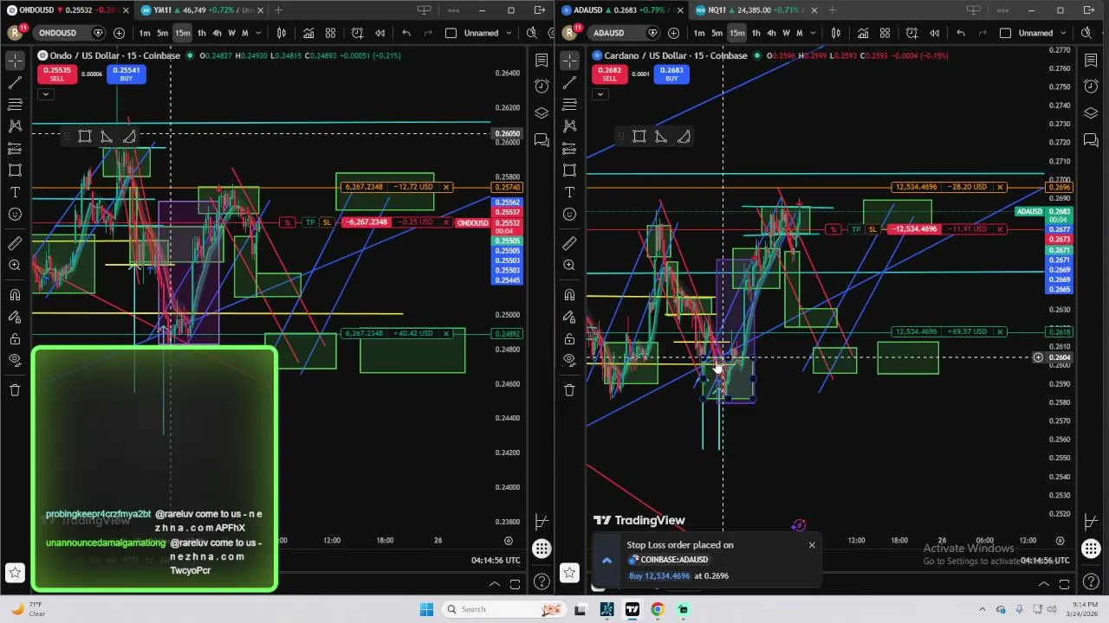
Task: Toggle the favorites star toolbar in ADAUSD window
Action: (569, 572)
